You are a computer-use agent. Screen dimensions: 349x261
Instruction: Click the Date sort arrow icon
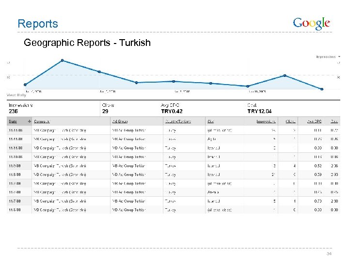(30, 121)
